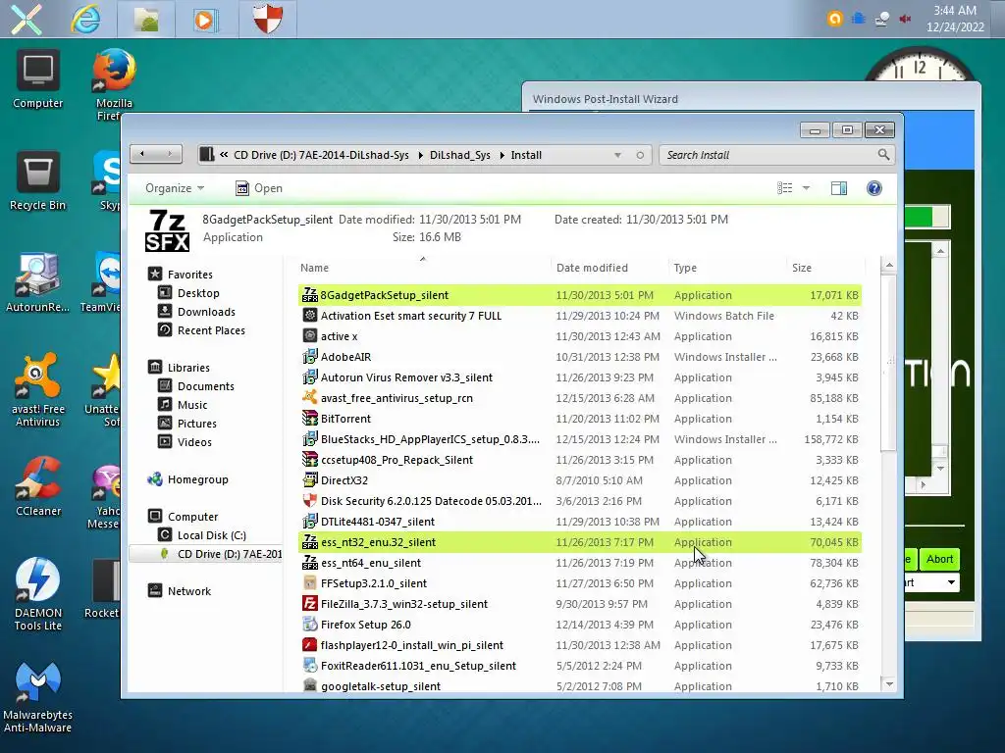Open DAEMON Tools Lite shortcut
The image size is (1005, 753).
pyautogui.click(x=38, y=593)
